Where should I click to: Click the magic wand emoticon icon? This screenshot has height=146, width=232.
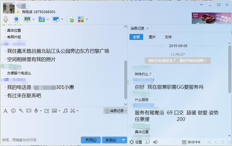21,111
